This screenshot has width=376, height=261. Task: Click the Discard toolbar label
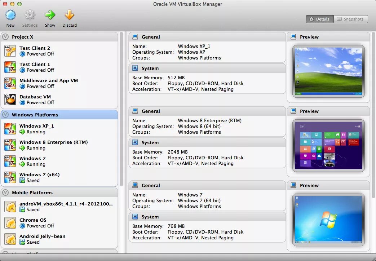(x=70, y=25)
